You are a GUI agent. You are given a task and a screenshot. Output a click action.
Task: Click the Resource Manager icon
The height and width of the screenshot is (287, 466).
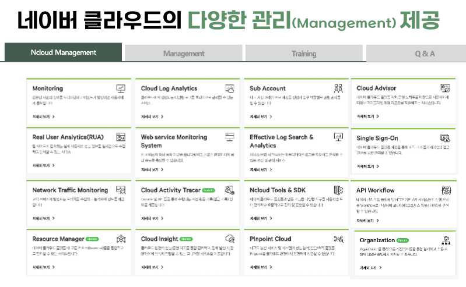(x=121, y=239)
